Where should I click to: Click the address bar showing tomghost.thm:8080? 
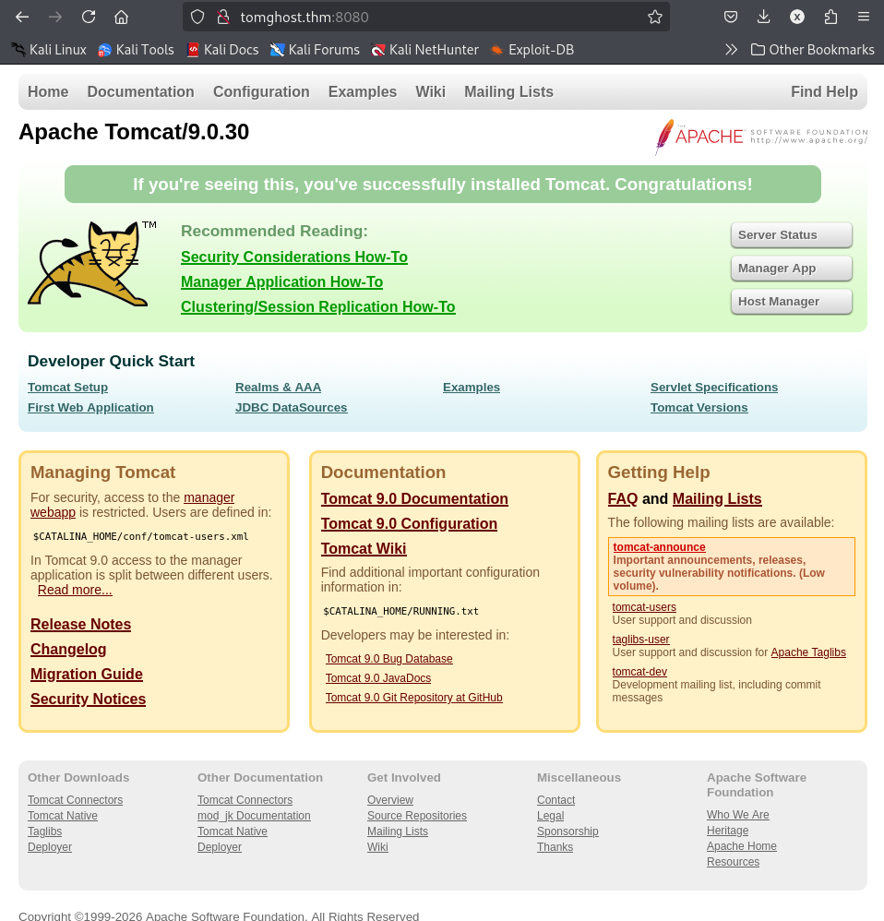point(425,17)
